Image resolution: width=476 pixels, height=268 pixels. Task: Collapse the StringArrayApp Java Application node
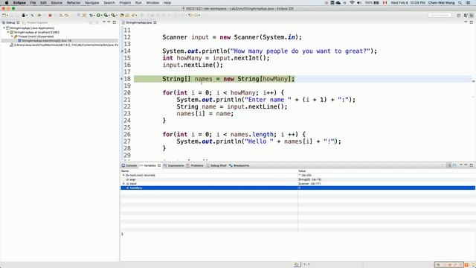(4, 28)
